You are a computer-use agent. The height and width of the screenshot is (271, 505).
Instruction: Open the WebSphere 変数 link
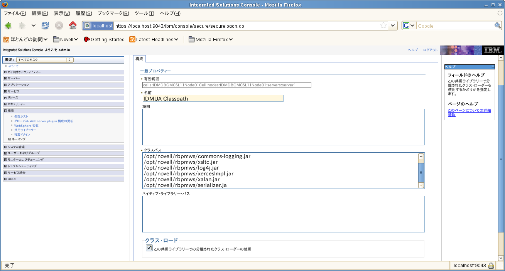[26, 126]
